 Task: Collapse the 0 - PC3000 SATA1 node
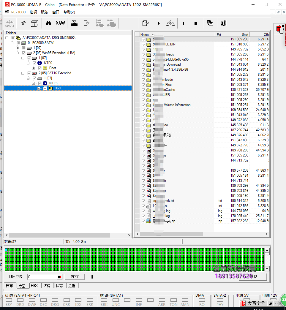12,43
